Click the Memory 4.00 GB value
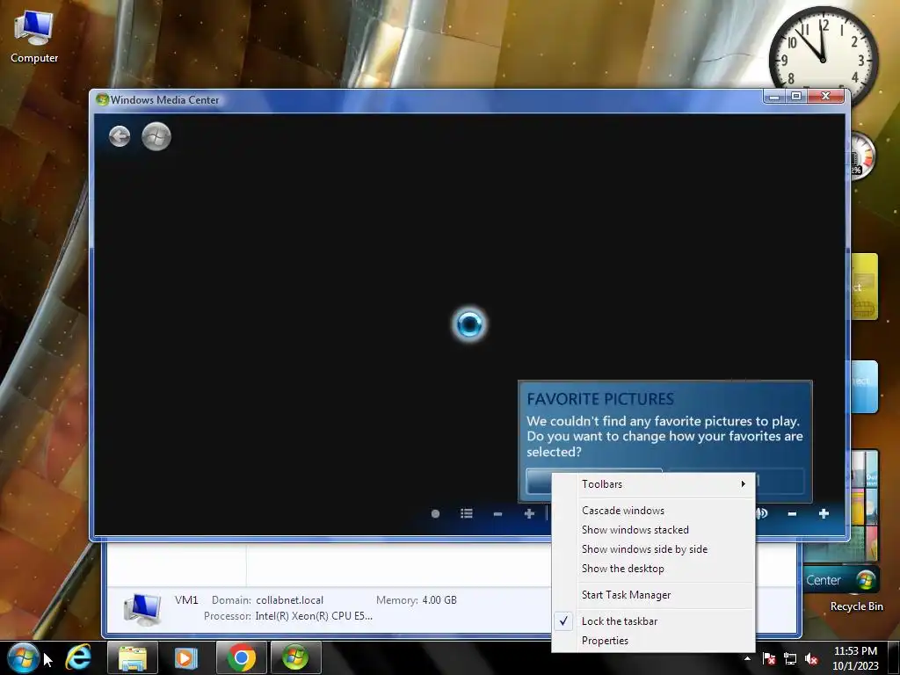The width and height of the screenshot is (900, 675). pos(439,600)
